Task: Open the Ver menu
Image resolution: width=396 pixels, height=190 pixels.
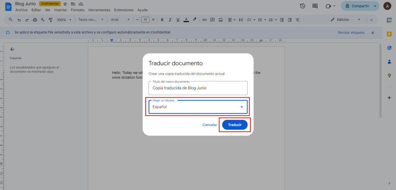Action: pyautogui.click(x=48, y=10)
